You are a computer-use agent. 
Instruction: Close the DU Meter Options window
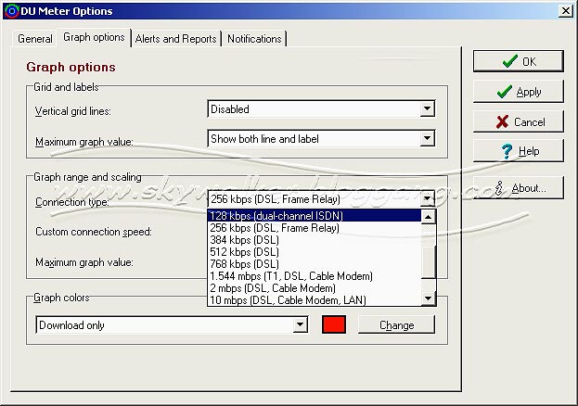coord(565,11)
